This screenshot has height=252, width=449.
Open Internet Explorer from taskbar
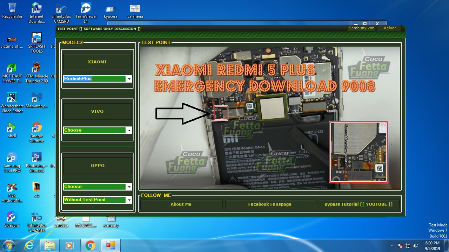point(29,246)
